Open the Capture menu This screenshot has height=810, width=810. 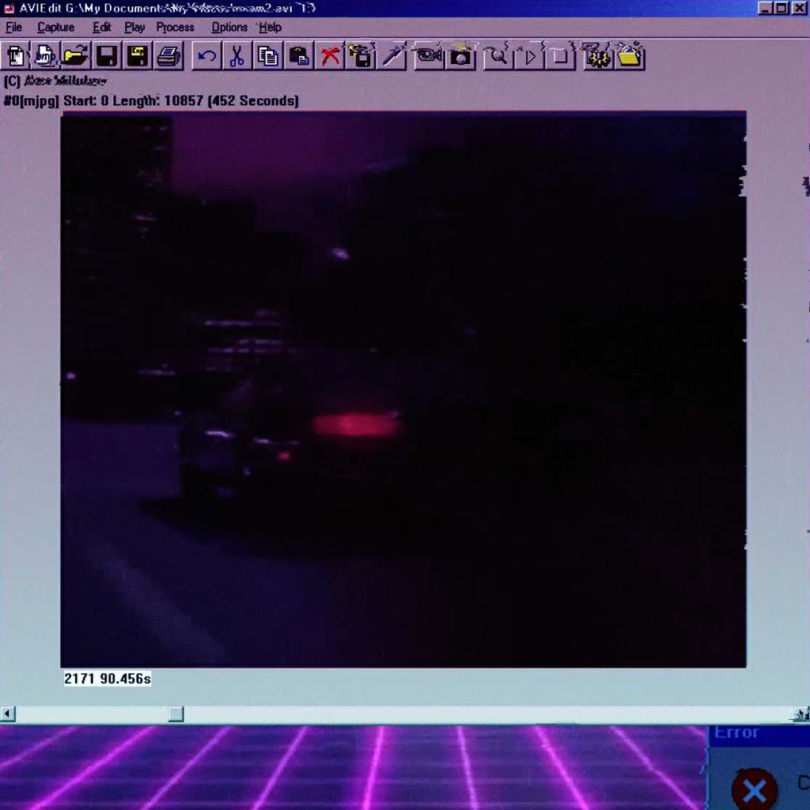tap(56, 28)
